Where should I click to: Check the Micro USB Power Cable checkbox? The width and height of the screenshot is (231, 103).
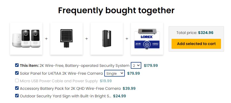17,81
